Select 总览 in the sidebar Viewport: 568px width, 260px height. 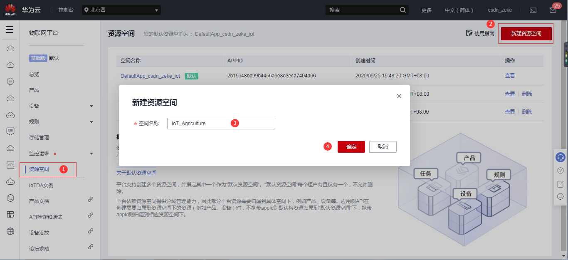[34, 74]
